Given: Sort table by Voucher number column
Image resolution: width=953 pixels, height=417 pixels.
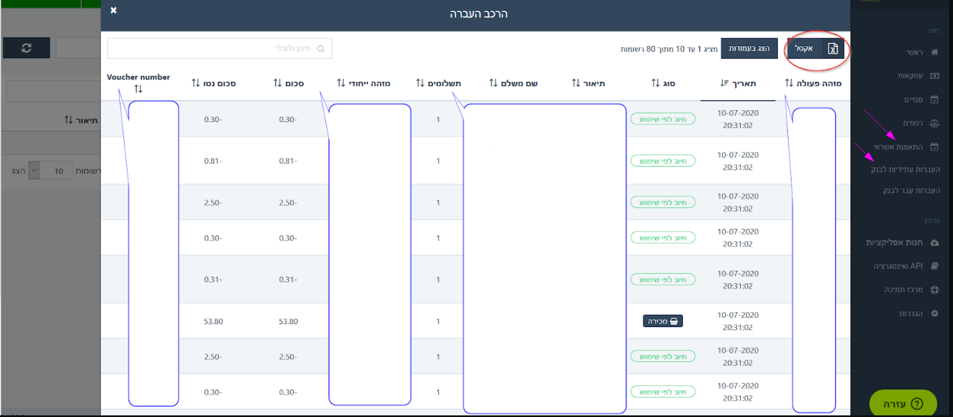Looking at the screenshot, I should click(139, 83).
